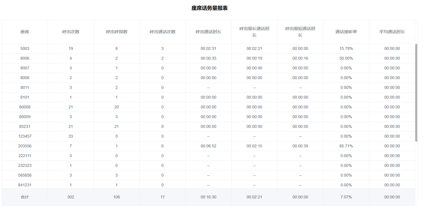
Task: Click 00:02:21 in the 合计 row
Action: [254, 197]
